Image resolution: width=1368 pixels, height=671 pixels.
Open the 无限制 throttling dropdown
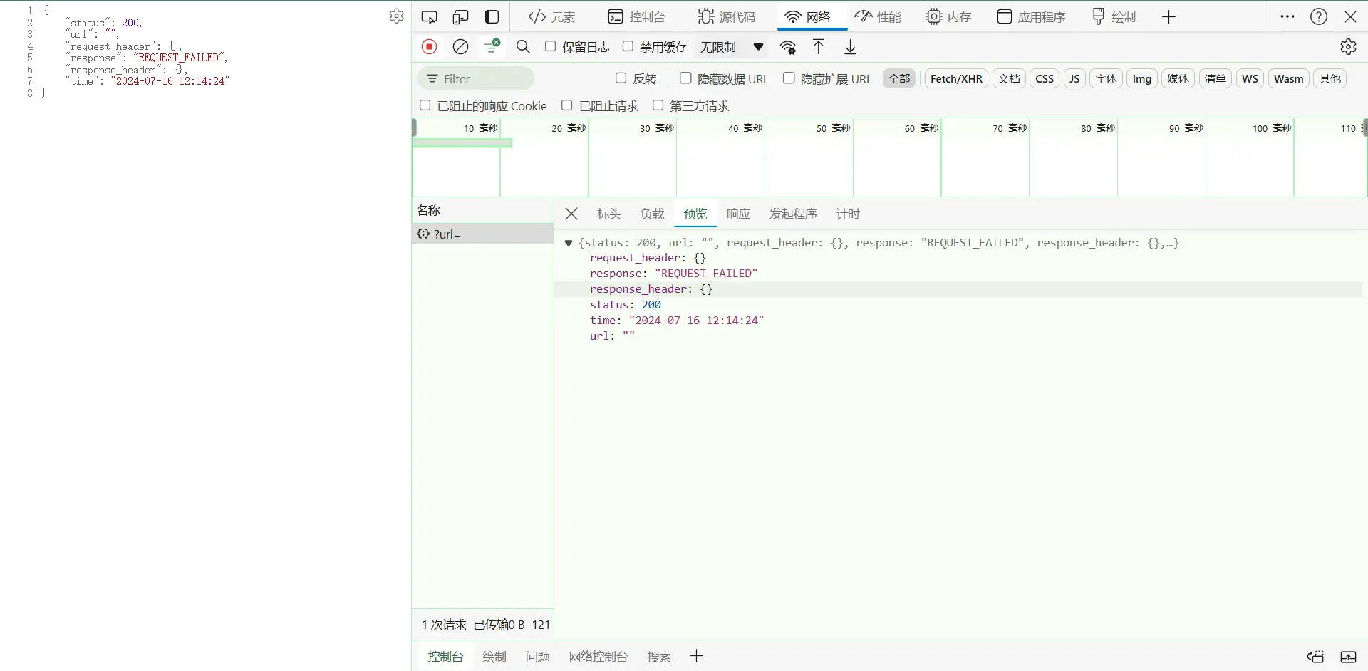click(x=731, y=47)
